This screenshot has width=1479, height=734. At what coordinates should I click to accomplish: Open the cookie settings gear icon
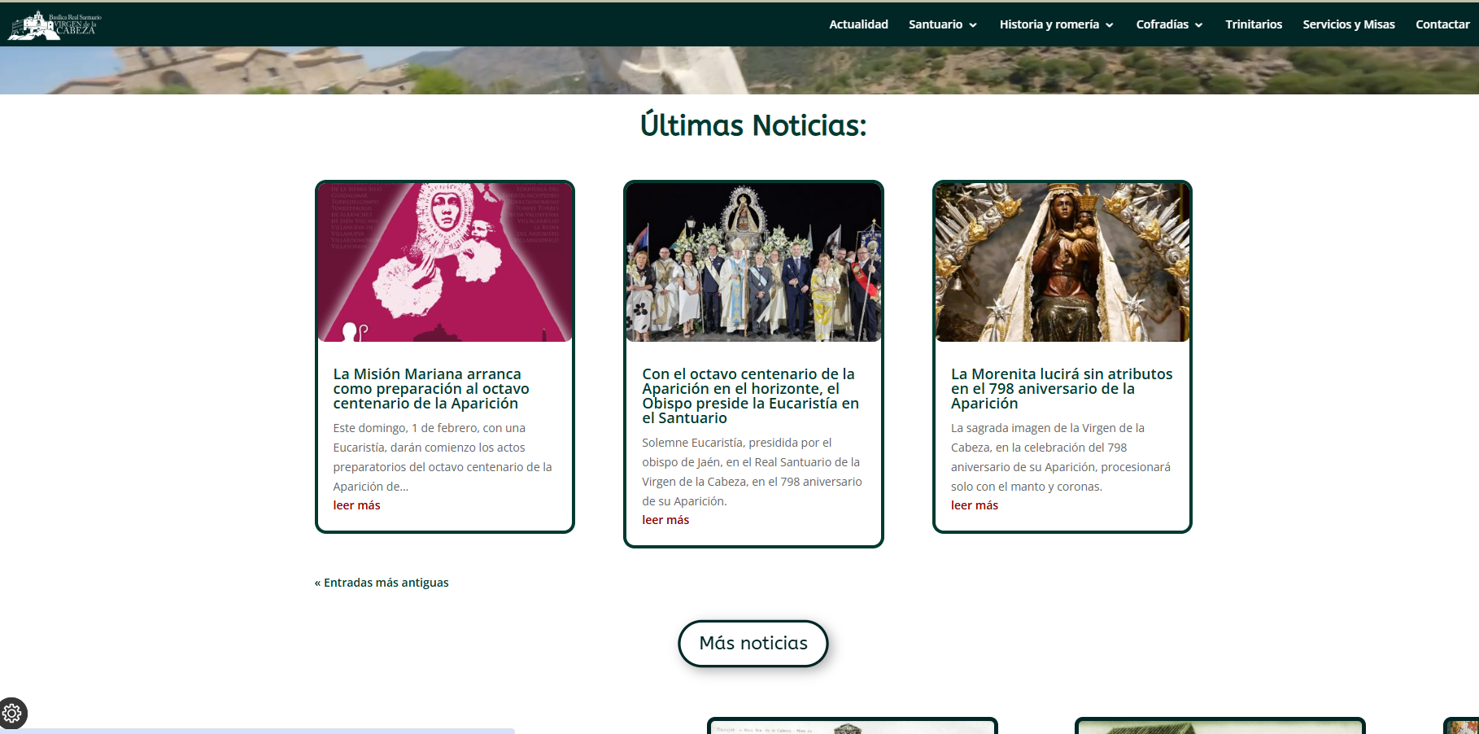click(12, 714)
